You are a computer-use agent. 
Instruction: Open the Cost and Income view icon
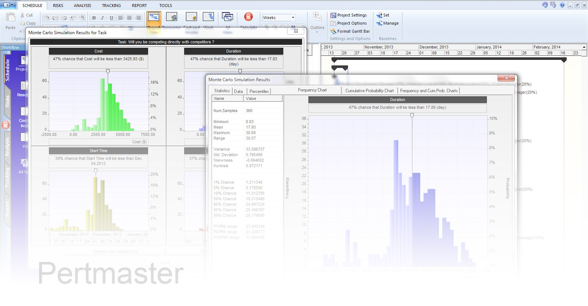click(x=191, y=17)
